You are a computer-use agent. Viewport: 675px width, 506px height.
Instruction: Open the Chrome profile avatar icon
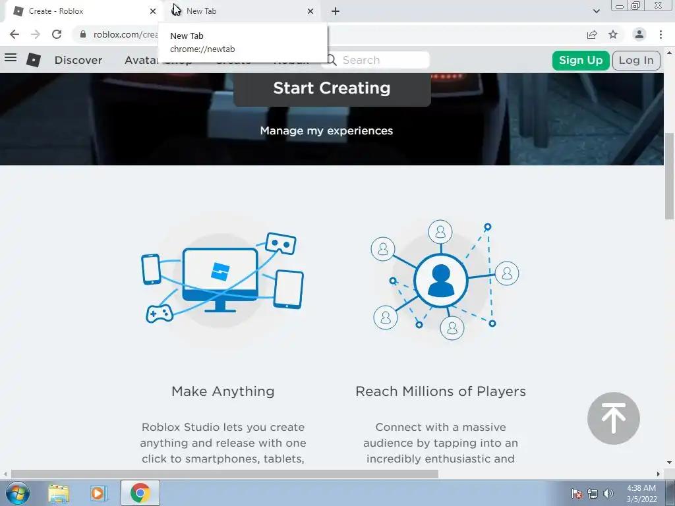639,34
